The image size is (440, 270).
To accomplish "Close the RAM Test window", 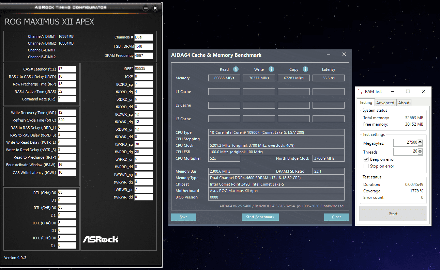I will 424,91.
